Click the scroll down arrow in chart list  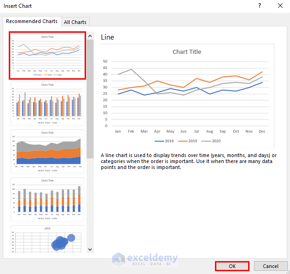[90, 250]
